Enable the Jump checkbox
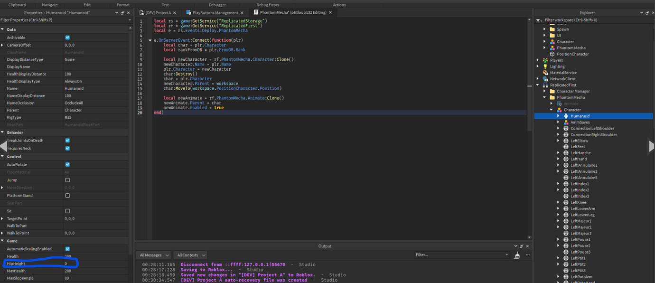The image size is (655, 283). click(x=67, y=180)
